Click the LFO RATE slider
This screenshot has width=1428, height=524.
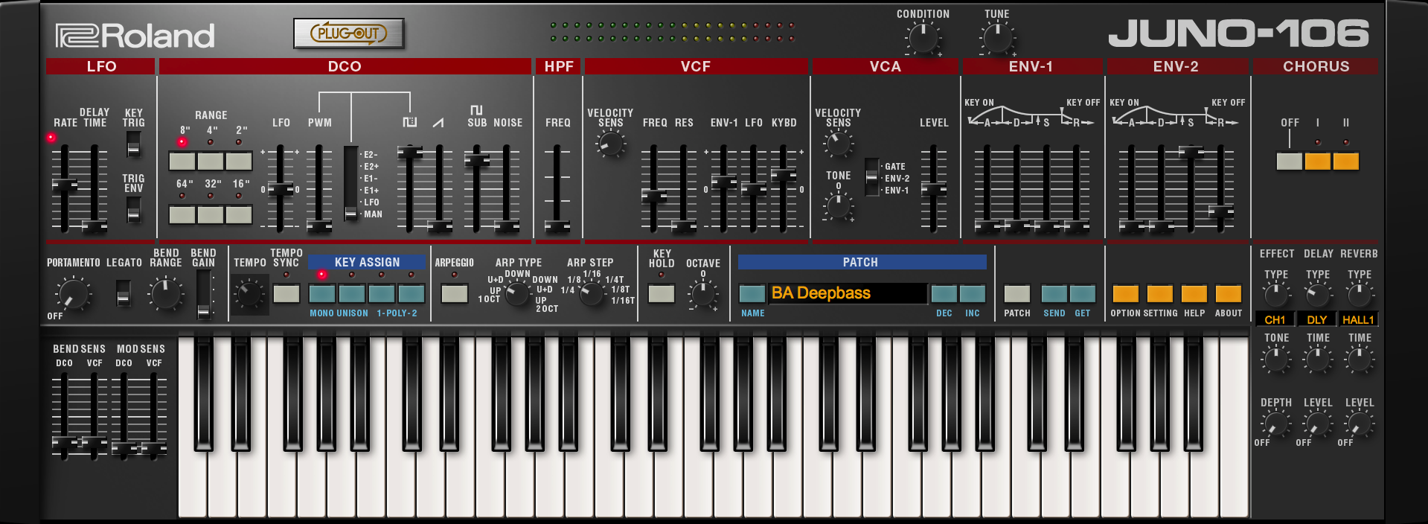point(65,185)
